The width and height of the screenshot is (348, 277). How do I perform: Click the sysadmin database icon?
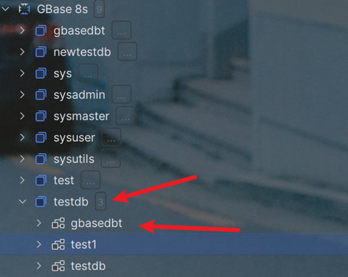coord(41,95)
